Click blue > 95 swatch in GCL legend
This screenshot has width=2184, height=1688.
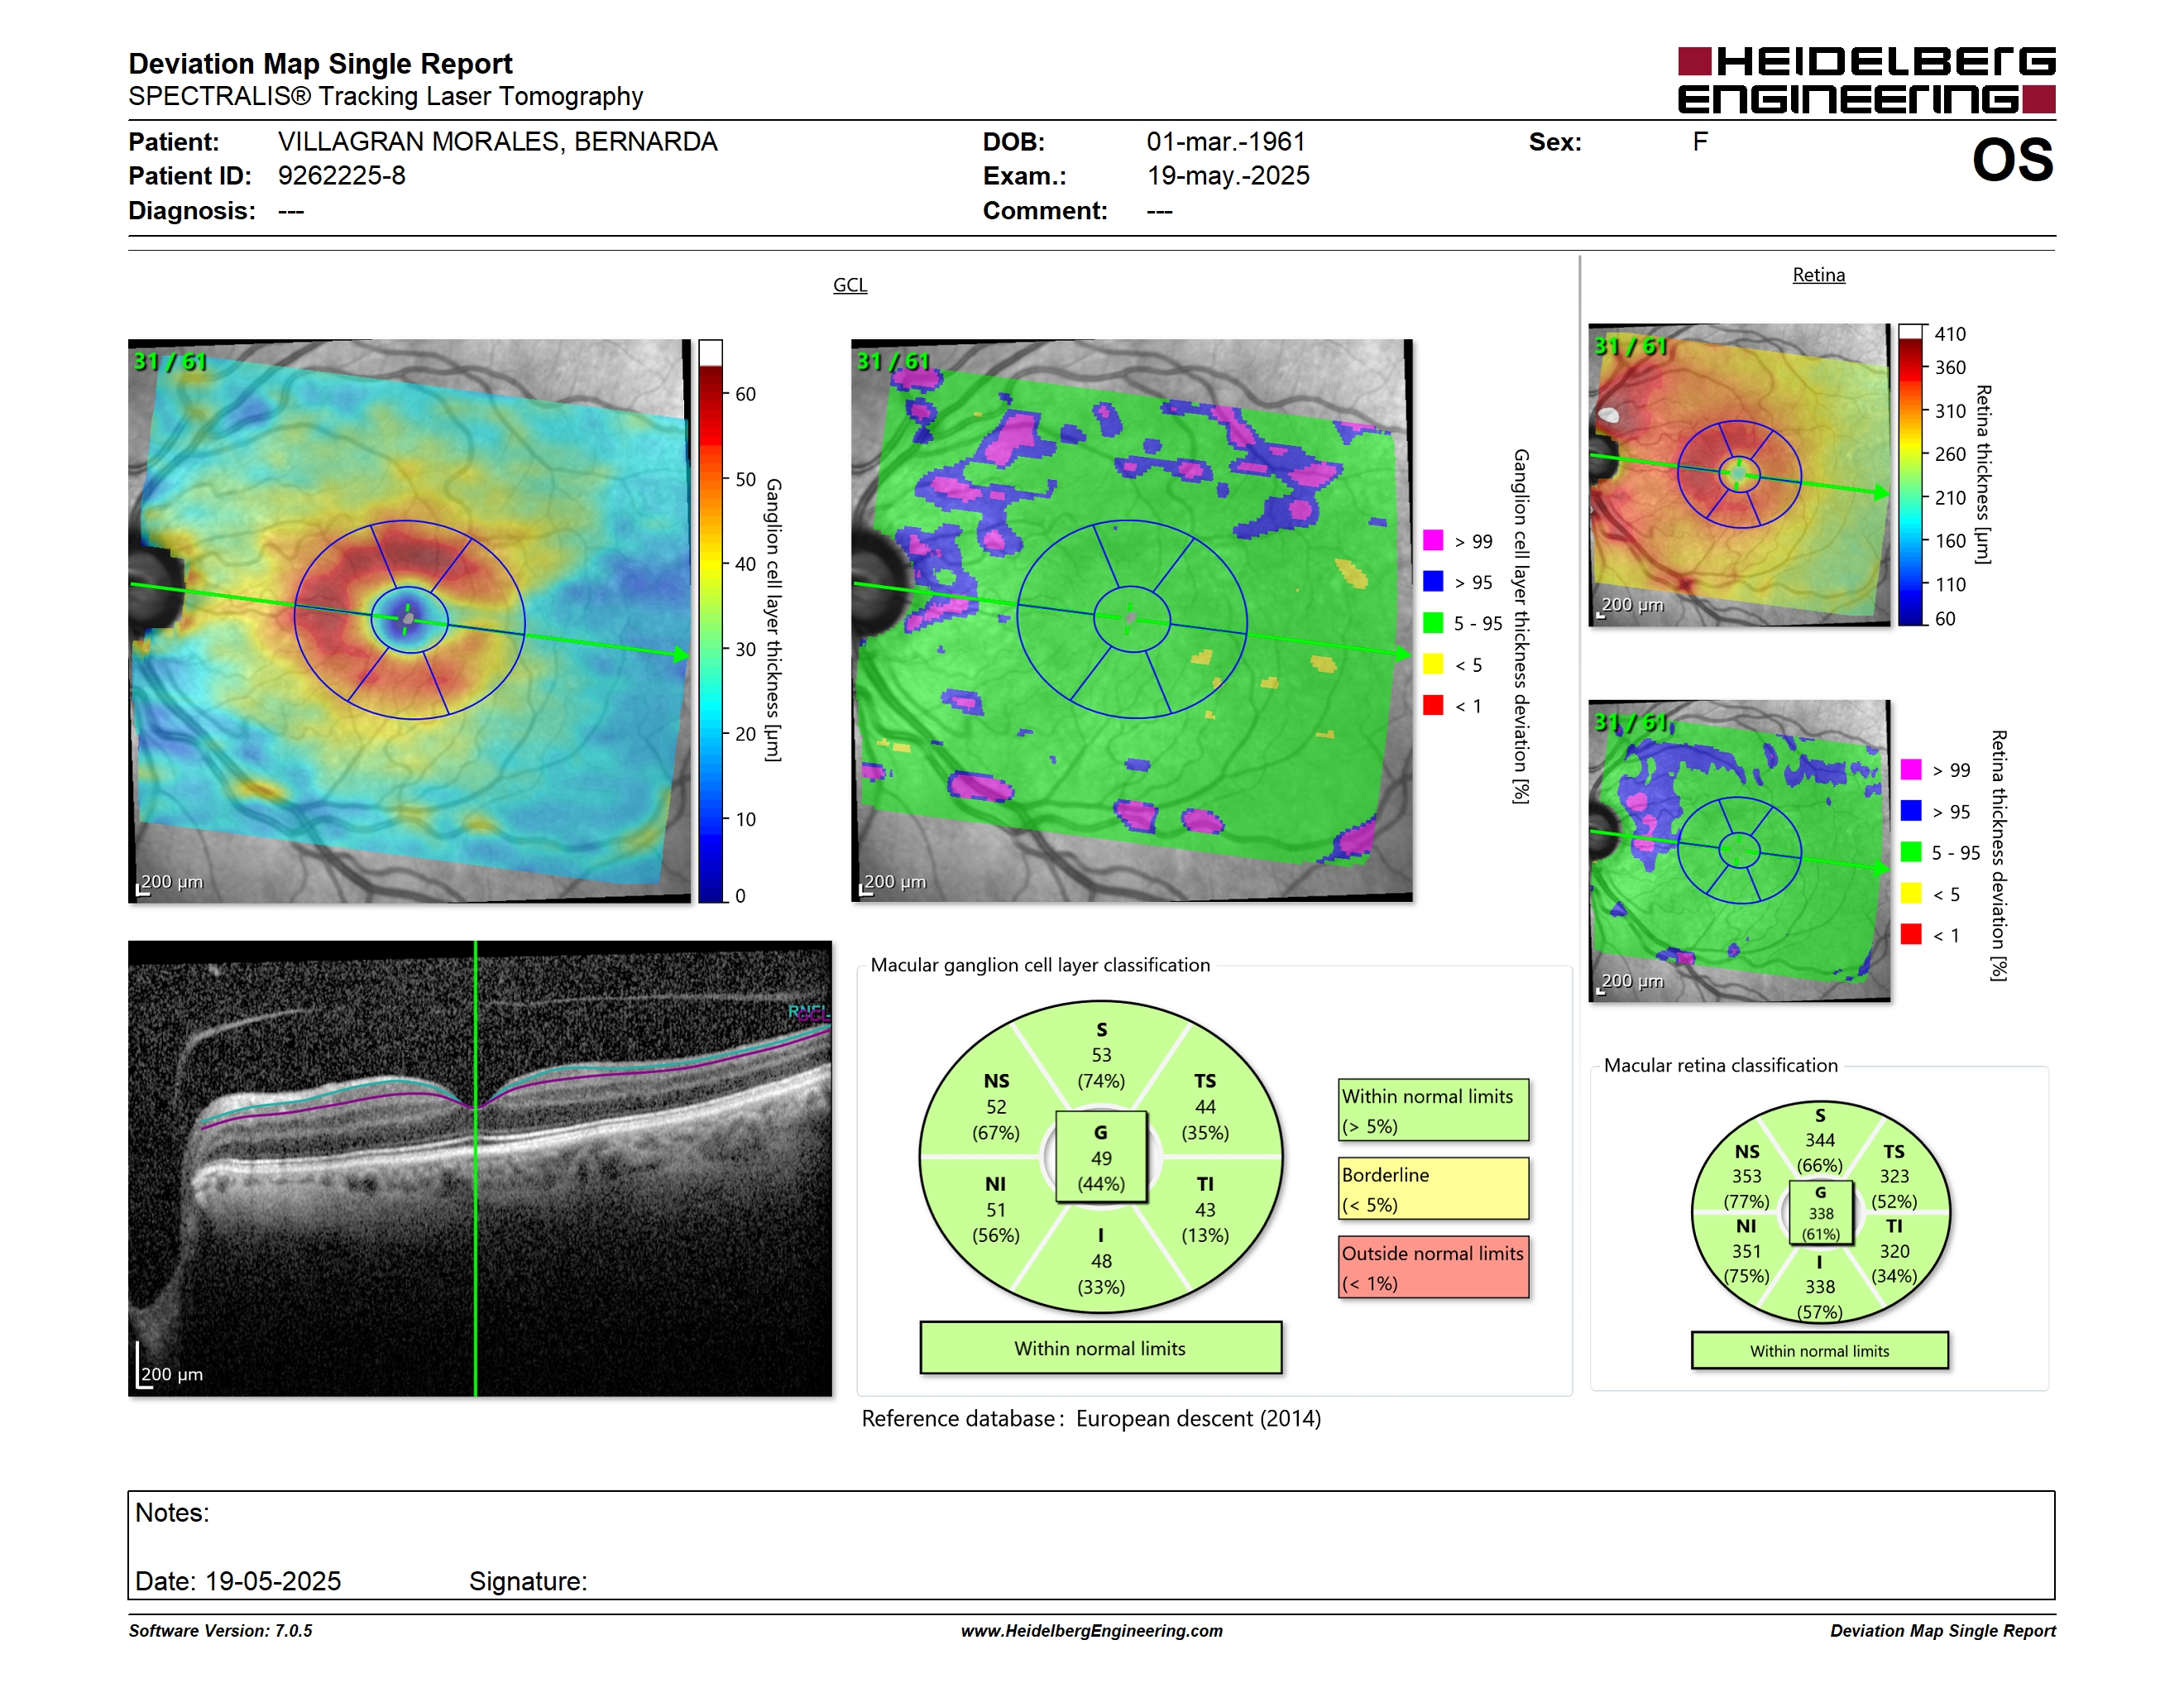(x=1433, y=581)
